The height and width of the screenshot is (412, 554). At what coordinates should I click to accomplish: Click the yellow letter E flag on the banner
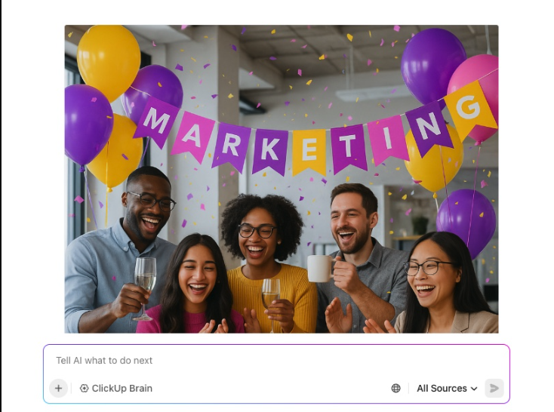309,152
